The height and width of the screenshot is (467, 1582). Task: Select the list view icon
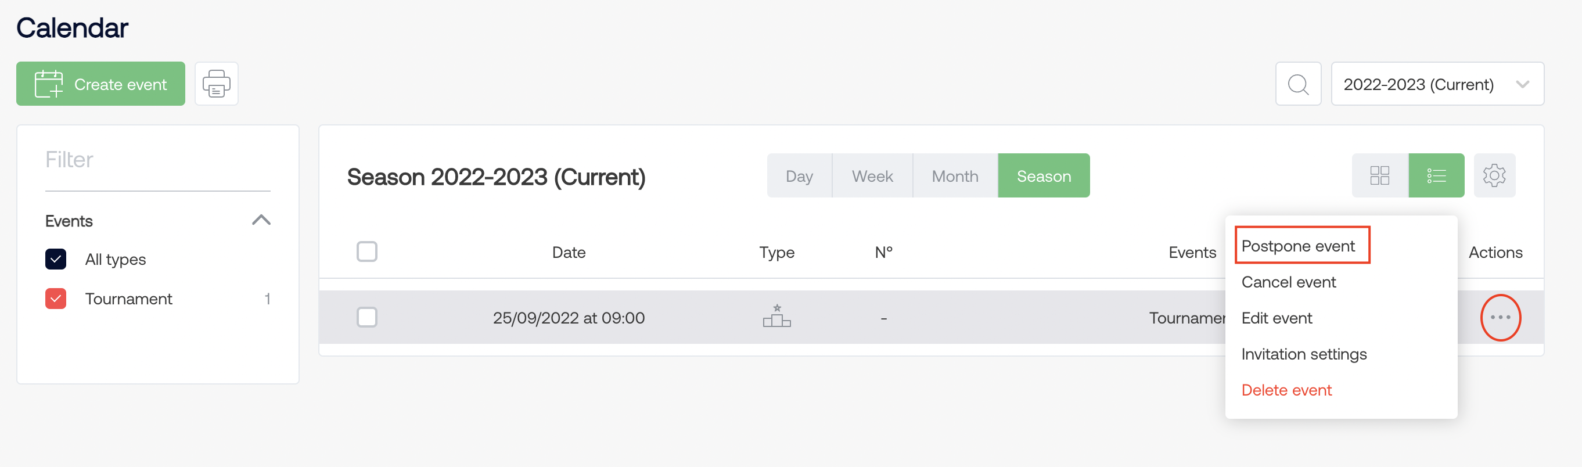coord(1436,176)
